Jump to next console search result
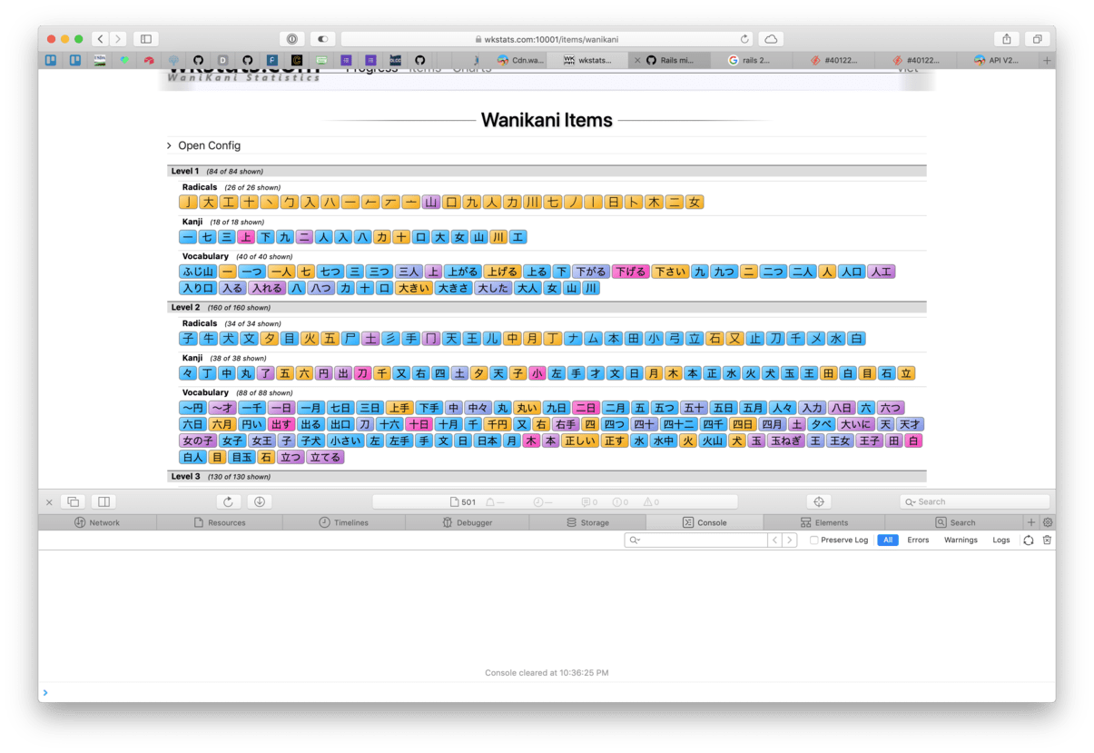 (x=790, y=540)
